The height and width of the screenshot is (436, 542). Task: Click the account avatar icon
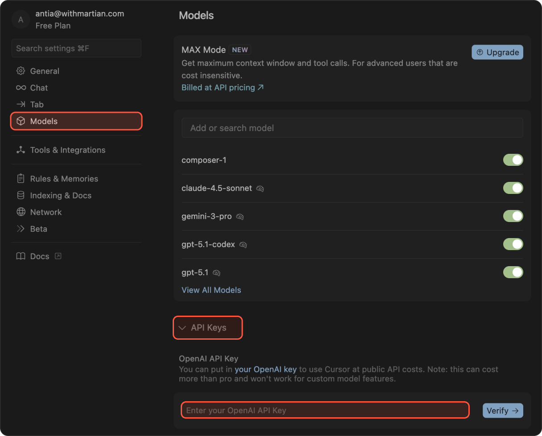click(20, 20)
